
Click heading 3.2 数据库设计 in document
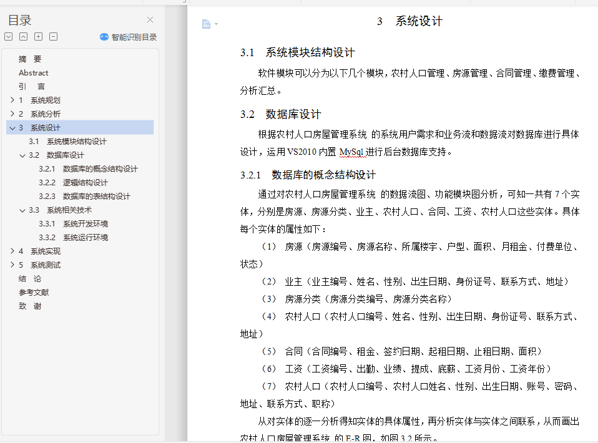pos(281,114)
